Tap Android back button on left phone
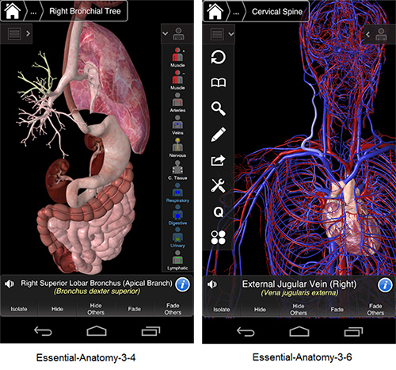This screenshot has width=396, height=370. point(43,331)
